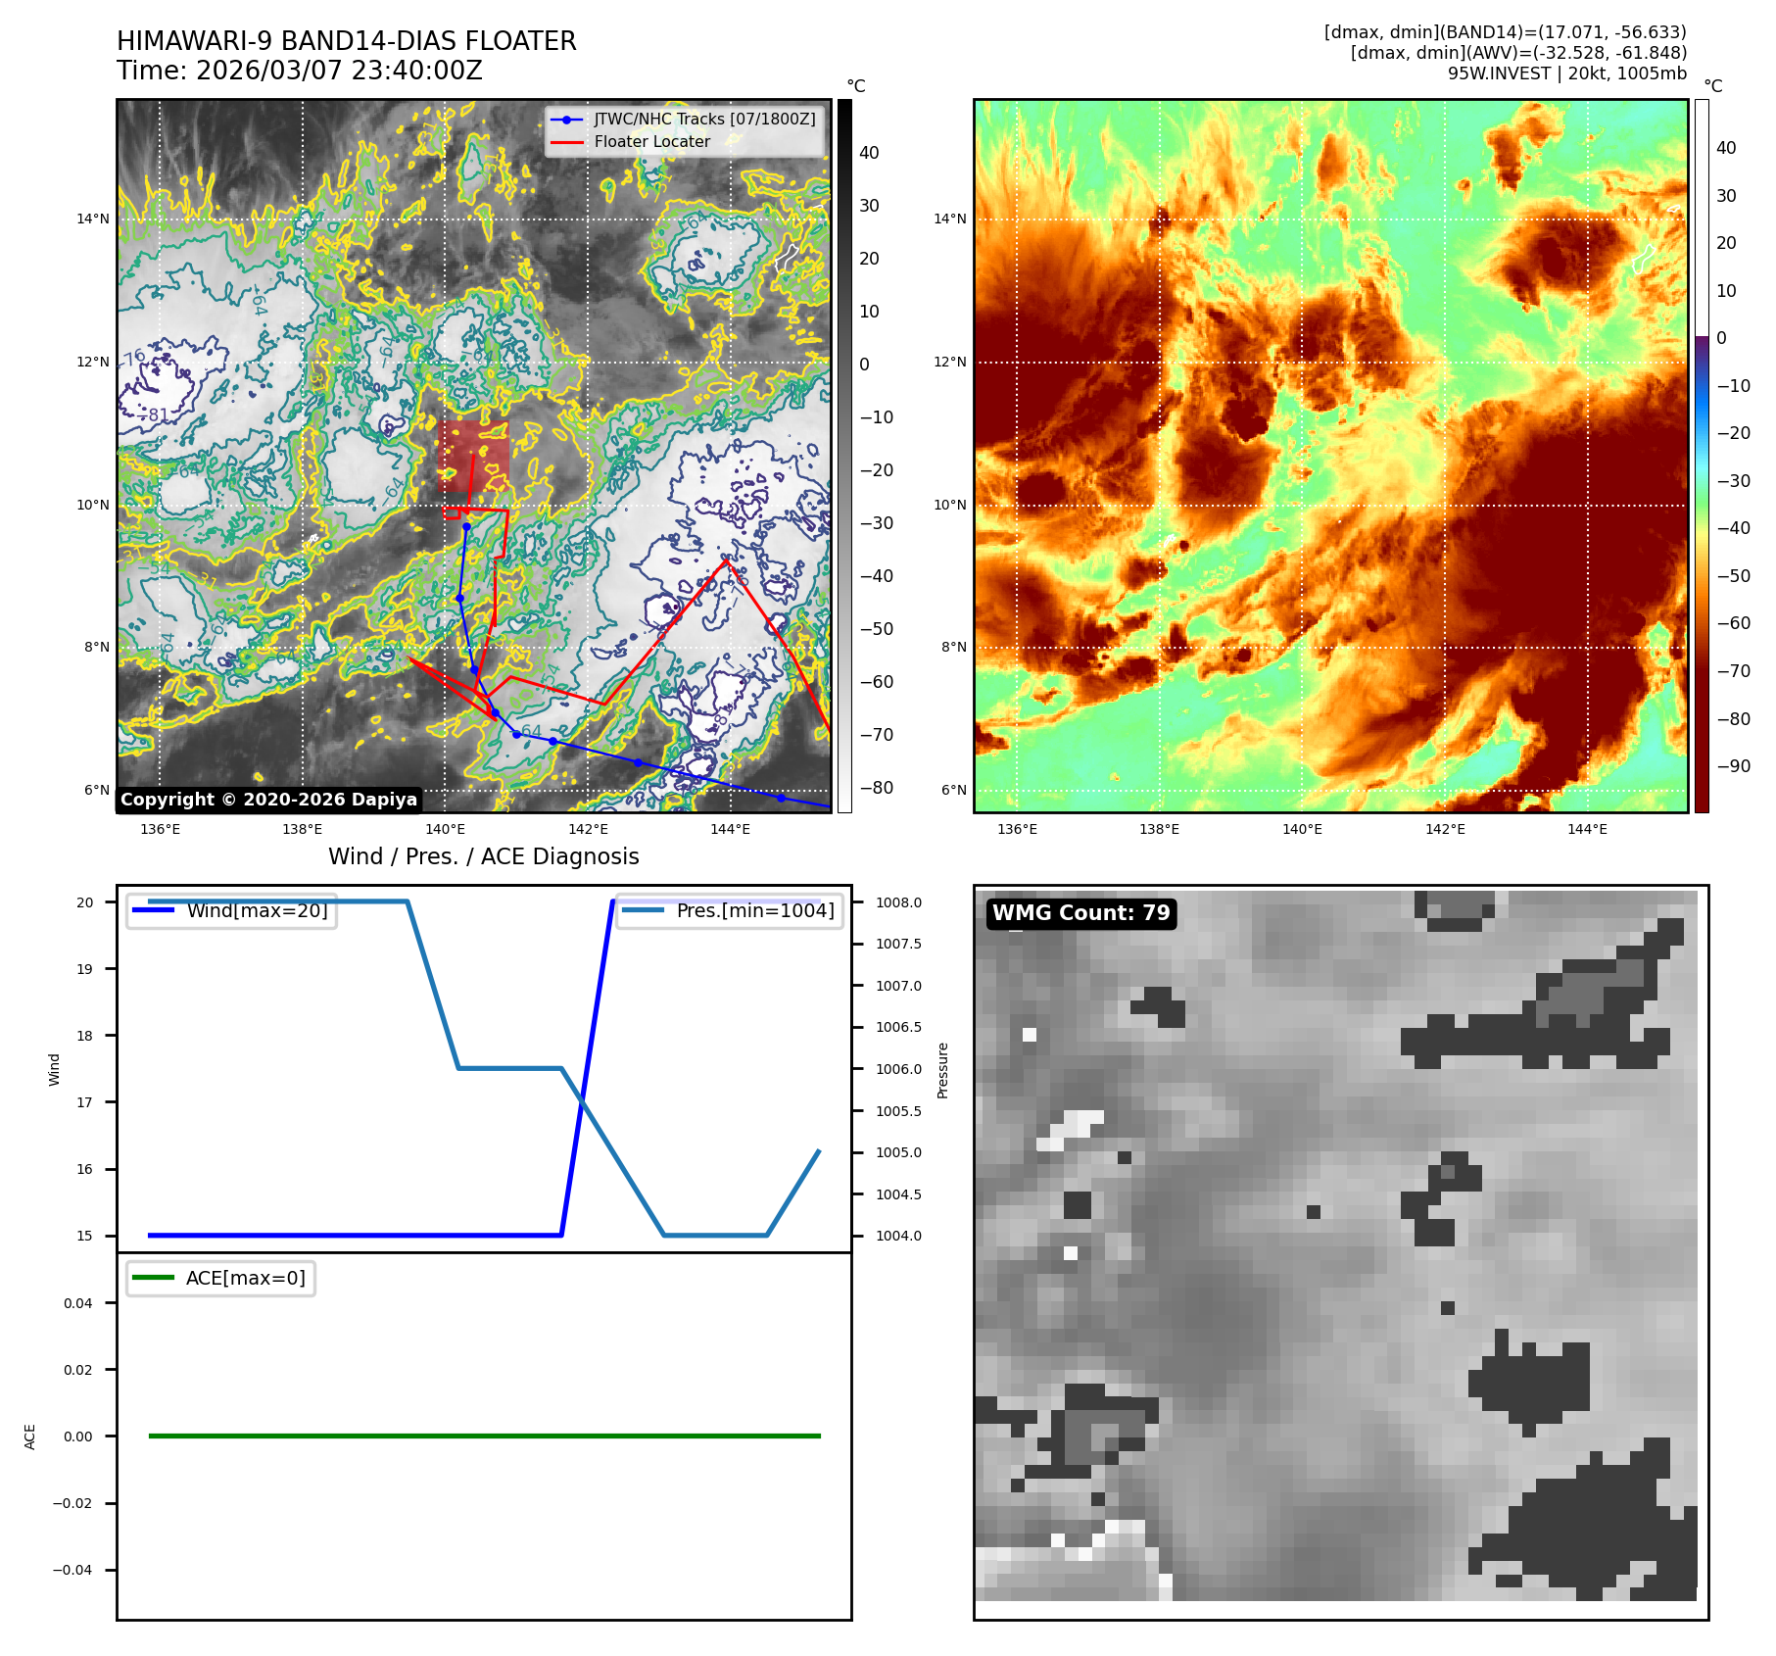The height and width of the screenshot is (1656, 1776).
Task: Click the 95W.INVEST storm info text
Action: pos(1566,73)
